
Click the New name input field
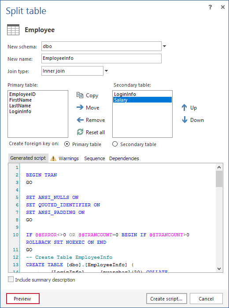pos(101,59)
